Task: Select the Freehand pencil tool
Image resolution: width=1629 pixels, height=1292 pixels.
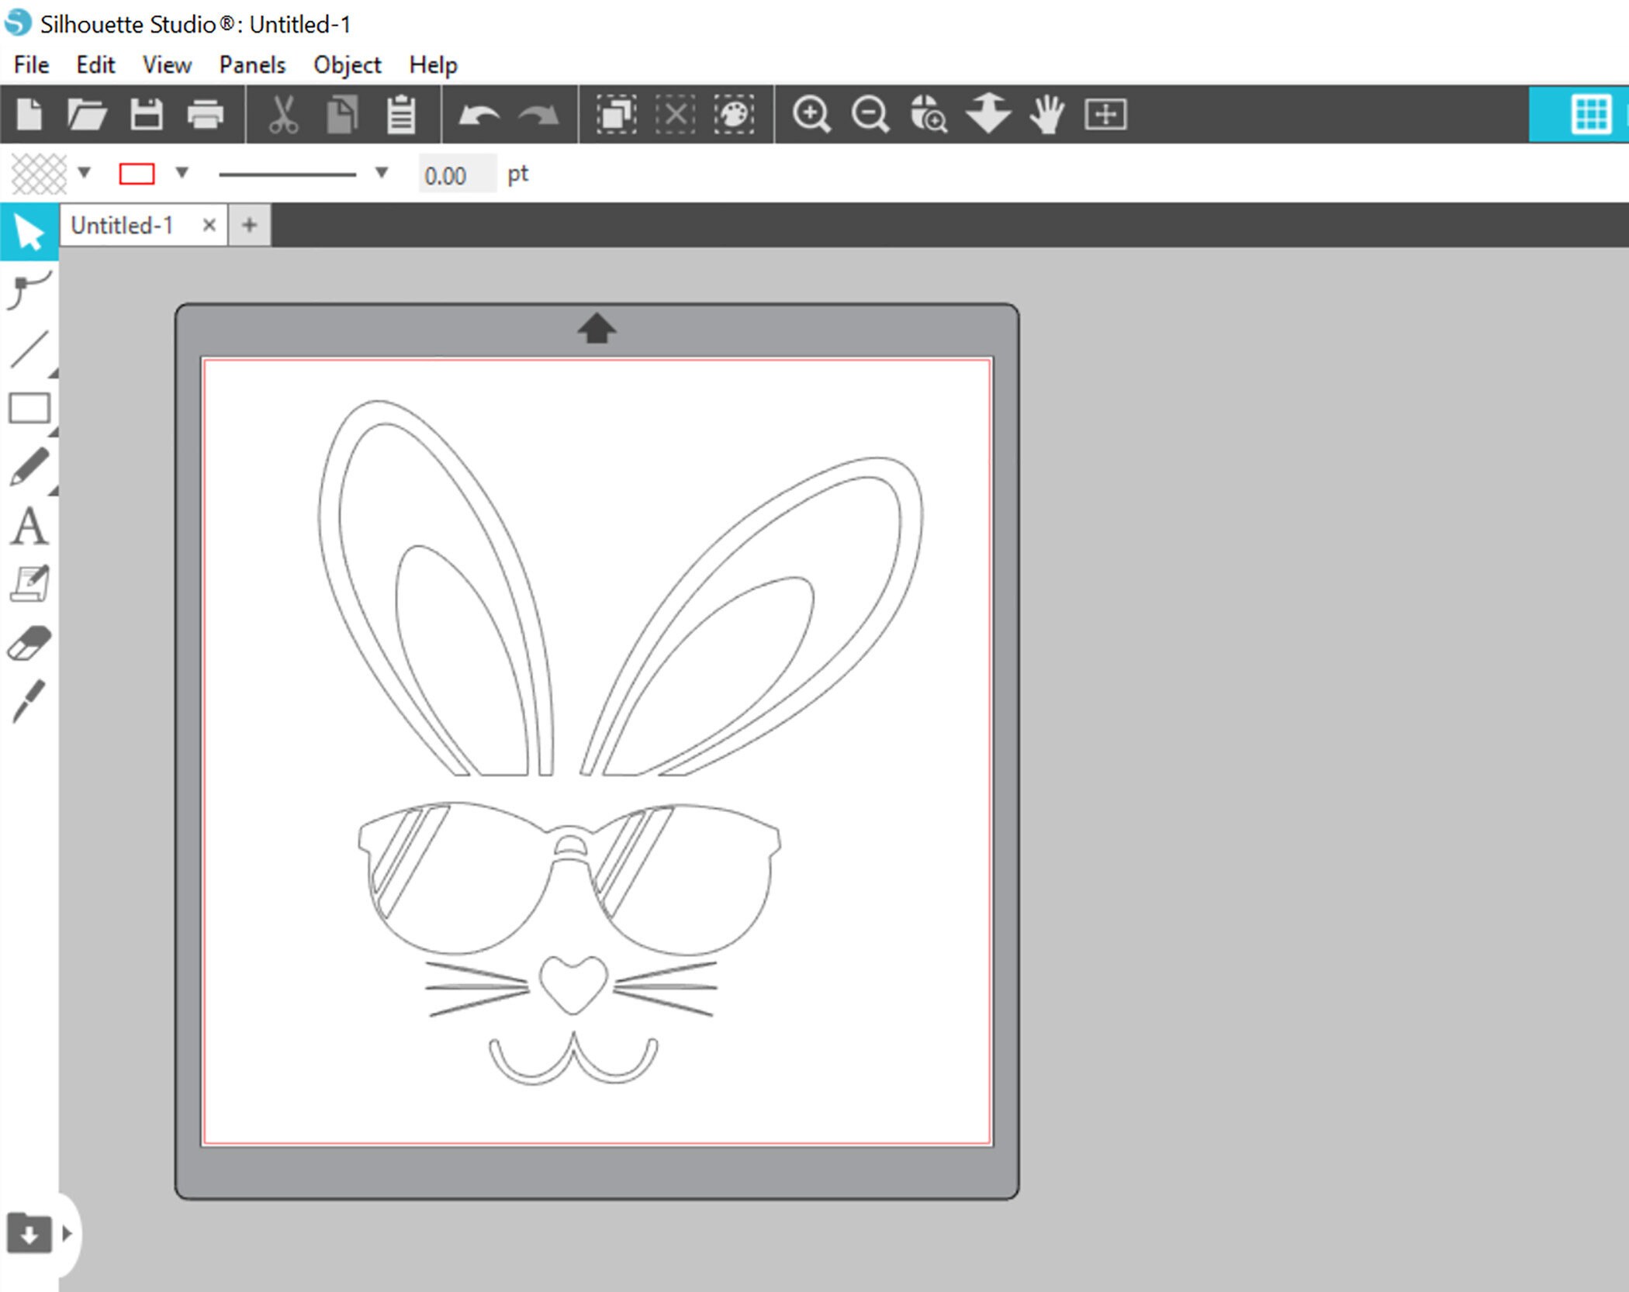Action: [29, 467]
